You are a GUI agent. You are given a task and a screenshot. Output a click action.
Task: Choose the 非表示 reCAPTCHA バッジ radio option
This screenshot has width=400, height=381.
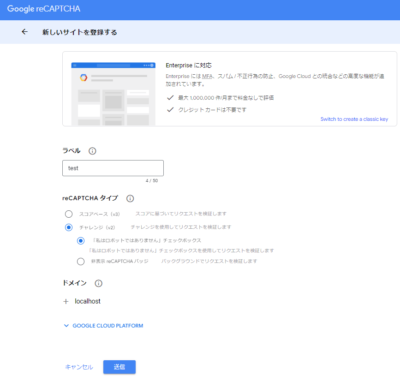tap(81, 262)
